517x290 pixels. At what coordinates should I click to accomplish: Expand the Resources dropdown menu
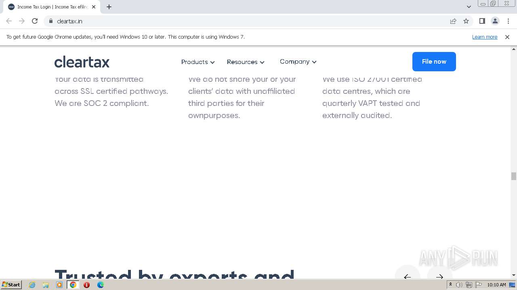246,62
